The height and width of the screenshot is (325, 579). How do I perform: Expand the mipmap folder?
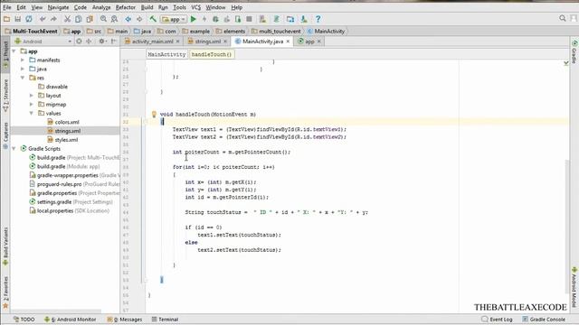pos(32,105)
